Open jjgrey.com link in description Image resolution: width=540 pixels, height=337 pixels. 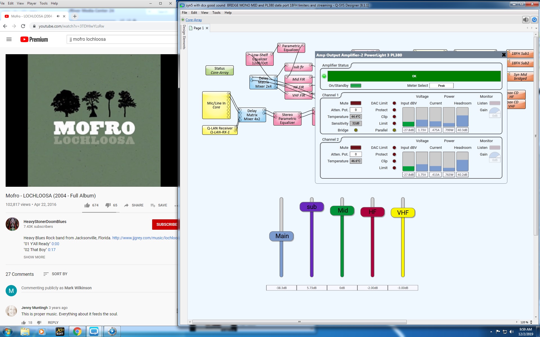[x=145, y=238]
